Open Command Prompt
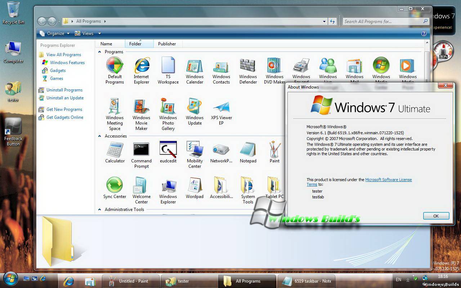The width and height of the screenshot is (461, 288). point(142,155)
